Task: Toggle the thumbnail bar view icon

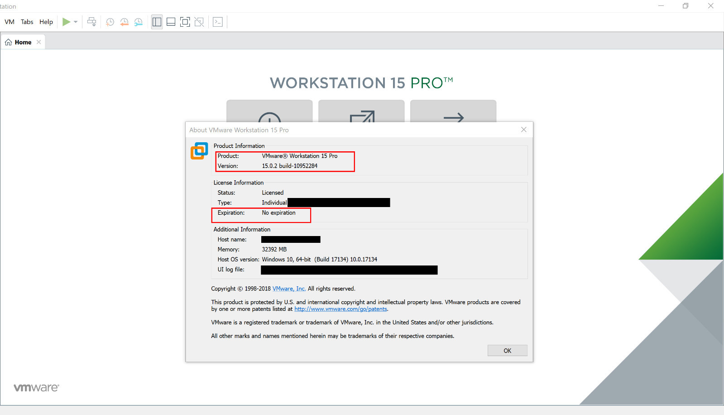Action: click(171, 22)
